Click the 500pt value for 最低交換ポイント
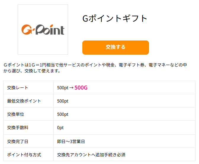This screenshot has width=199, height=164. click(x=62, y=101)
